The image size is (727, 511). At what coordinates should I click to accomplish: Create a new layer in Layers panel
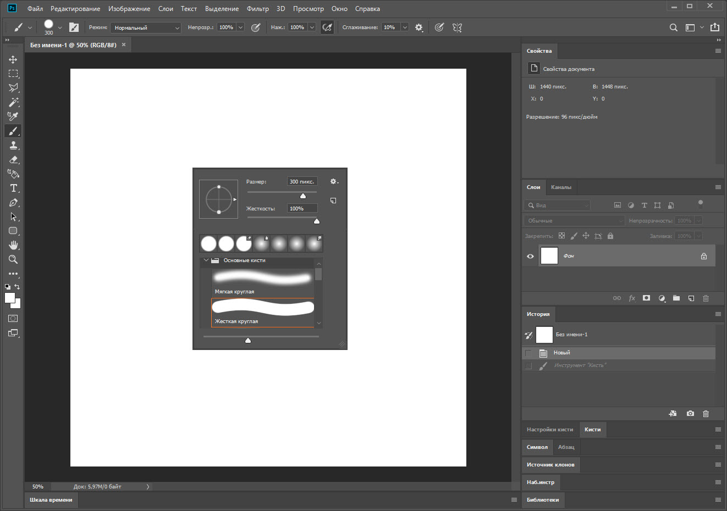tap(691, 298)
